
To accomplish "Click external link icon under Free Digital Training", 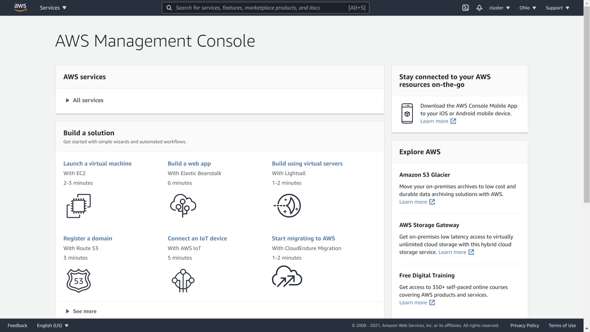I will pyautogui.click(x=432, y=302).
